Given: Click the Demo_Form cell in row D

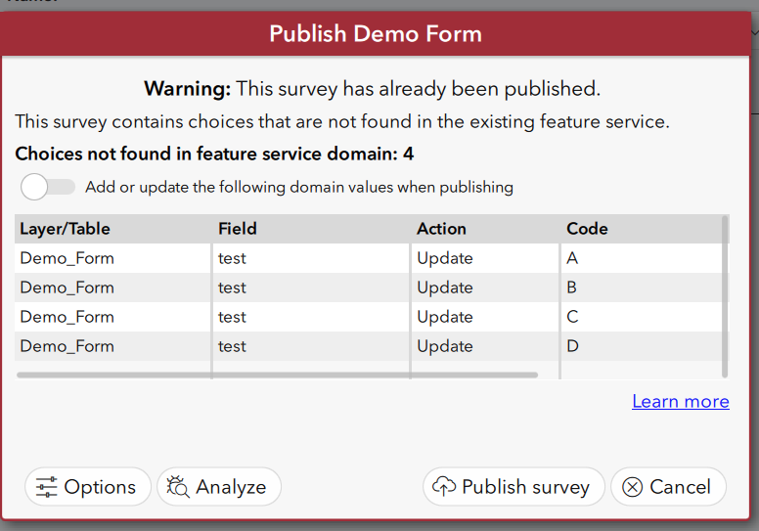Looking at the screenshot, I should pyautogui.click(x=67, y=346).
